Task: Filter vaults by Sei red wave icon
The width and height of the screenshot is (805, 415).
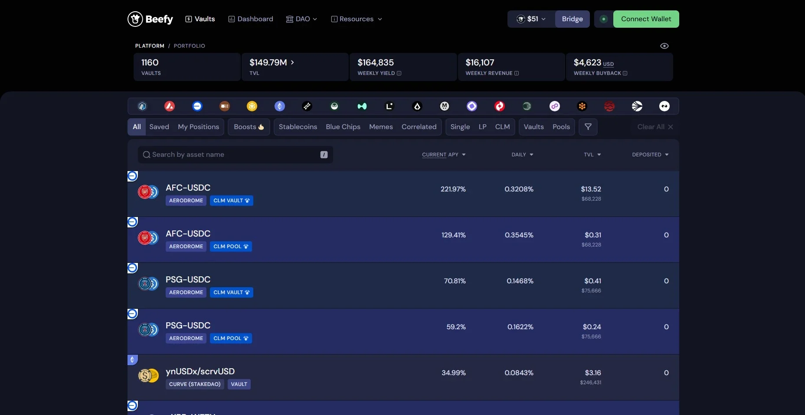Action: tap(609, 106)
